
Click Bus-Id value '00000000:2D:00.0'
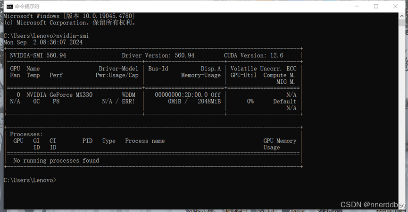(x=181, y=95)
